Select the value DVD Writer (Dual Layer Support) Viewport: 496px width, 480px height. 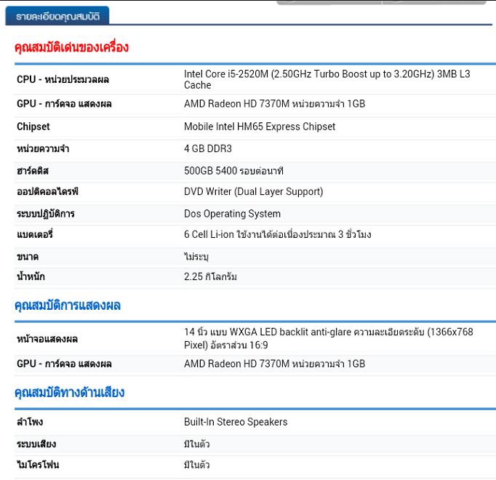tap(253, 192)
